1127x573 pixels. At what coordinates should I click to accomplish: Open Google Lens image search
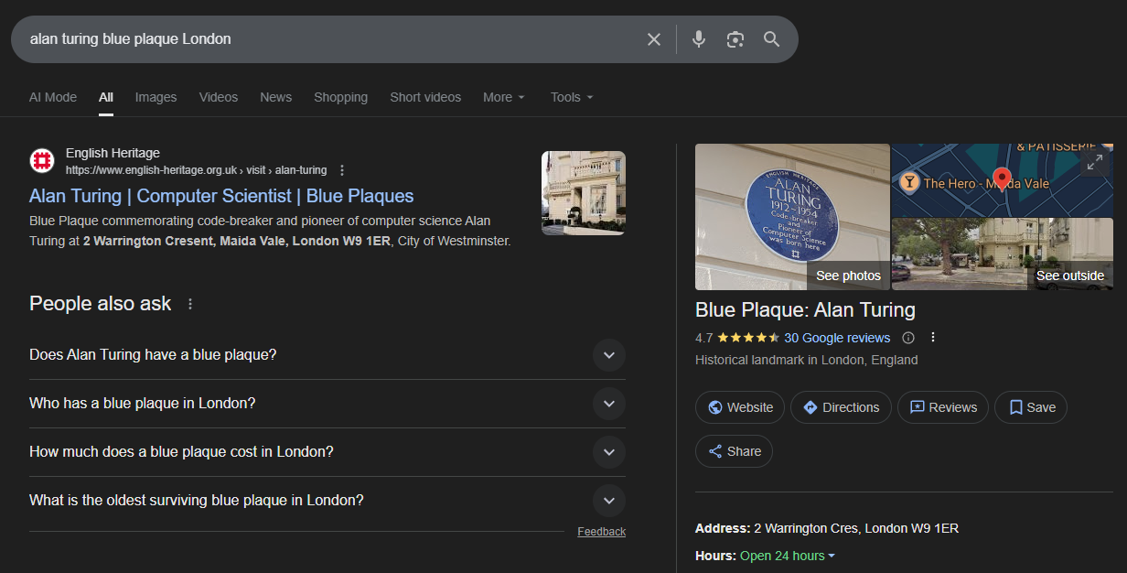pos(735,38)
